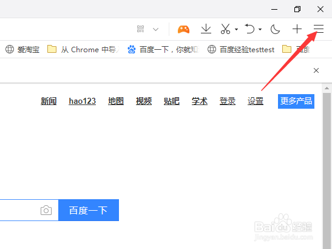Open the 百度经验testtest bookmark
This screenshot has width=332, height=249.
[x=241, y=49]
